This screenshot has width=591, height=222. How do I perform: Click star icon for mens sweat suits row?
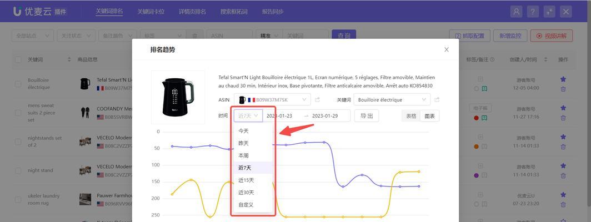tap(563, 108)
